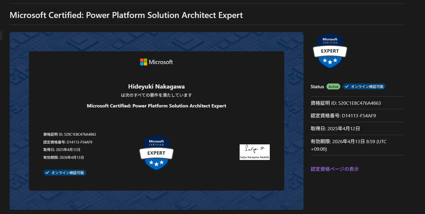Click the checkmark icon in certificate オンライン検証可能 badge
The width and height of the screenshot is (425, 214).
click(x=47, y=173)
